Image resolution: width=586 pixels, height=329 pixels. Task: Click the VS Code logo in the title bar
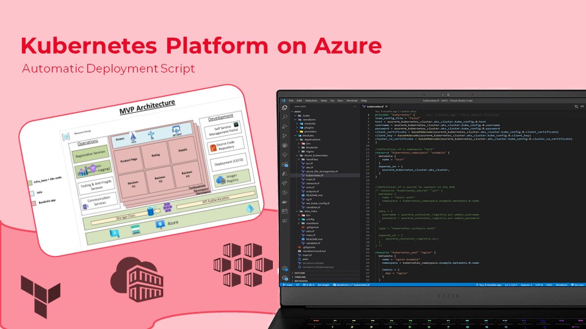pyautogui.click(x=283, y=101)
